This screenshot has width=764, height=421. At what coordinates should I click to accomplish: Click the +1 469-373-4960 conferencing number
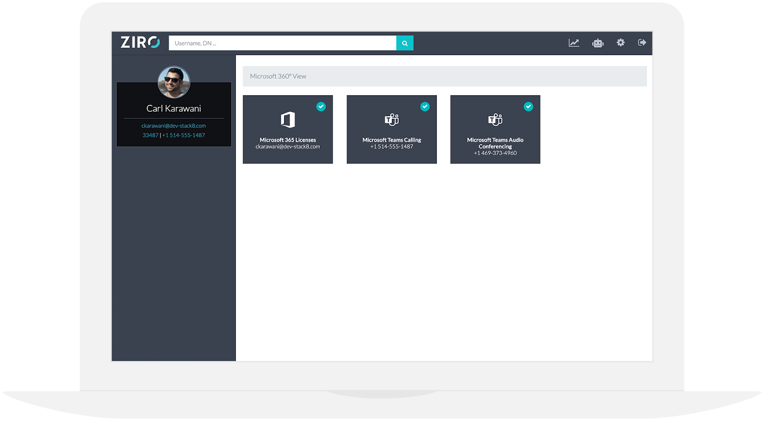(x=495, y=153)
